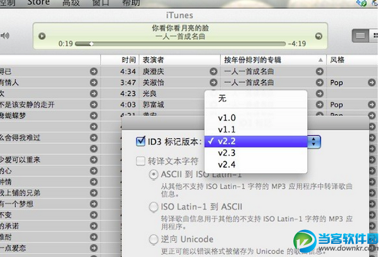Image resolution: width=379 pixels, height=257 pixels.
Task: Choose 无 in the ID3 version menu
Action: coord(256,99)
